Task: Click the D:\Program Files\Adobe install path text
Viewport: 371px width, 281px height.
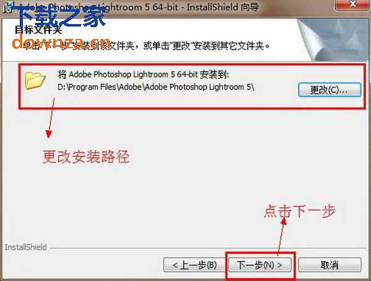Action: pos(156,87)
